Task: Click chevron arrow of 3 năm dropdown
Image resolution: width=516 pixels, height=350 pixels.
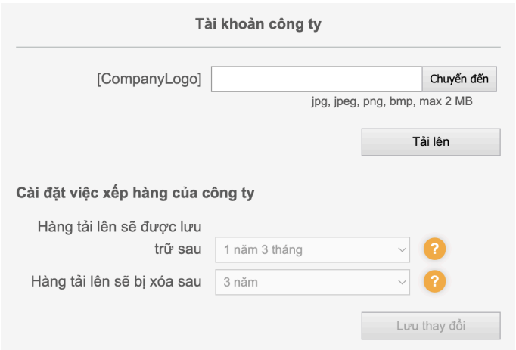Action: tap(401, 283)
